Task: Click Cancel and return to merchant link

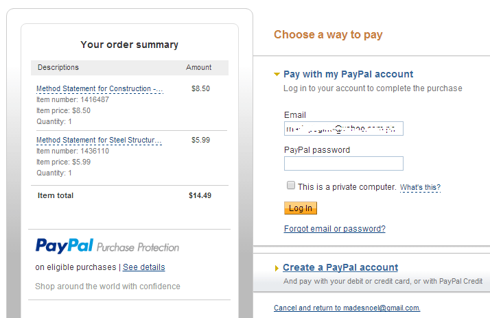Action: [x=347, y=308]
